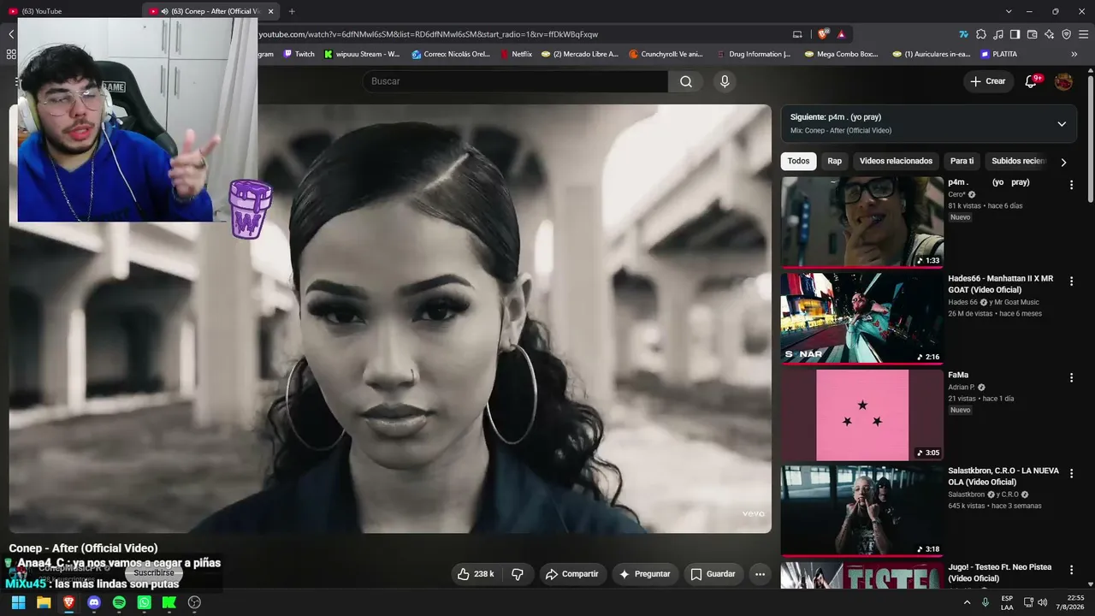Screen dimensions: 1095x616
Task: Open Spotify from the taskbar
Action: click(119, 602)
